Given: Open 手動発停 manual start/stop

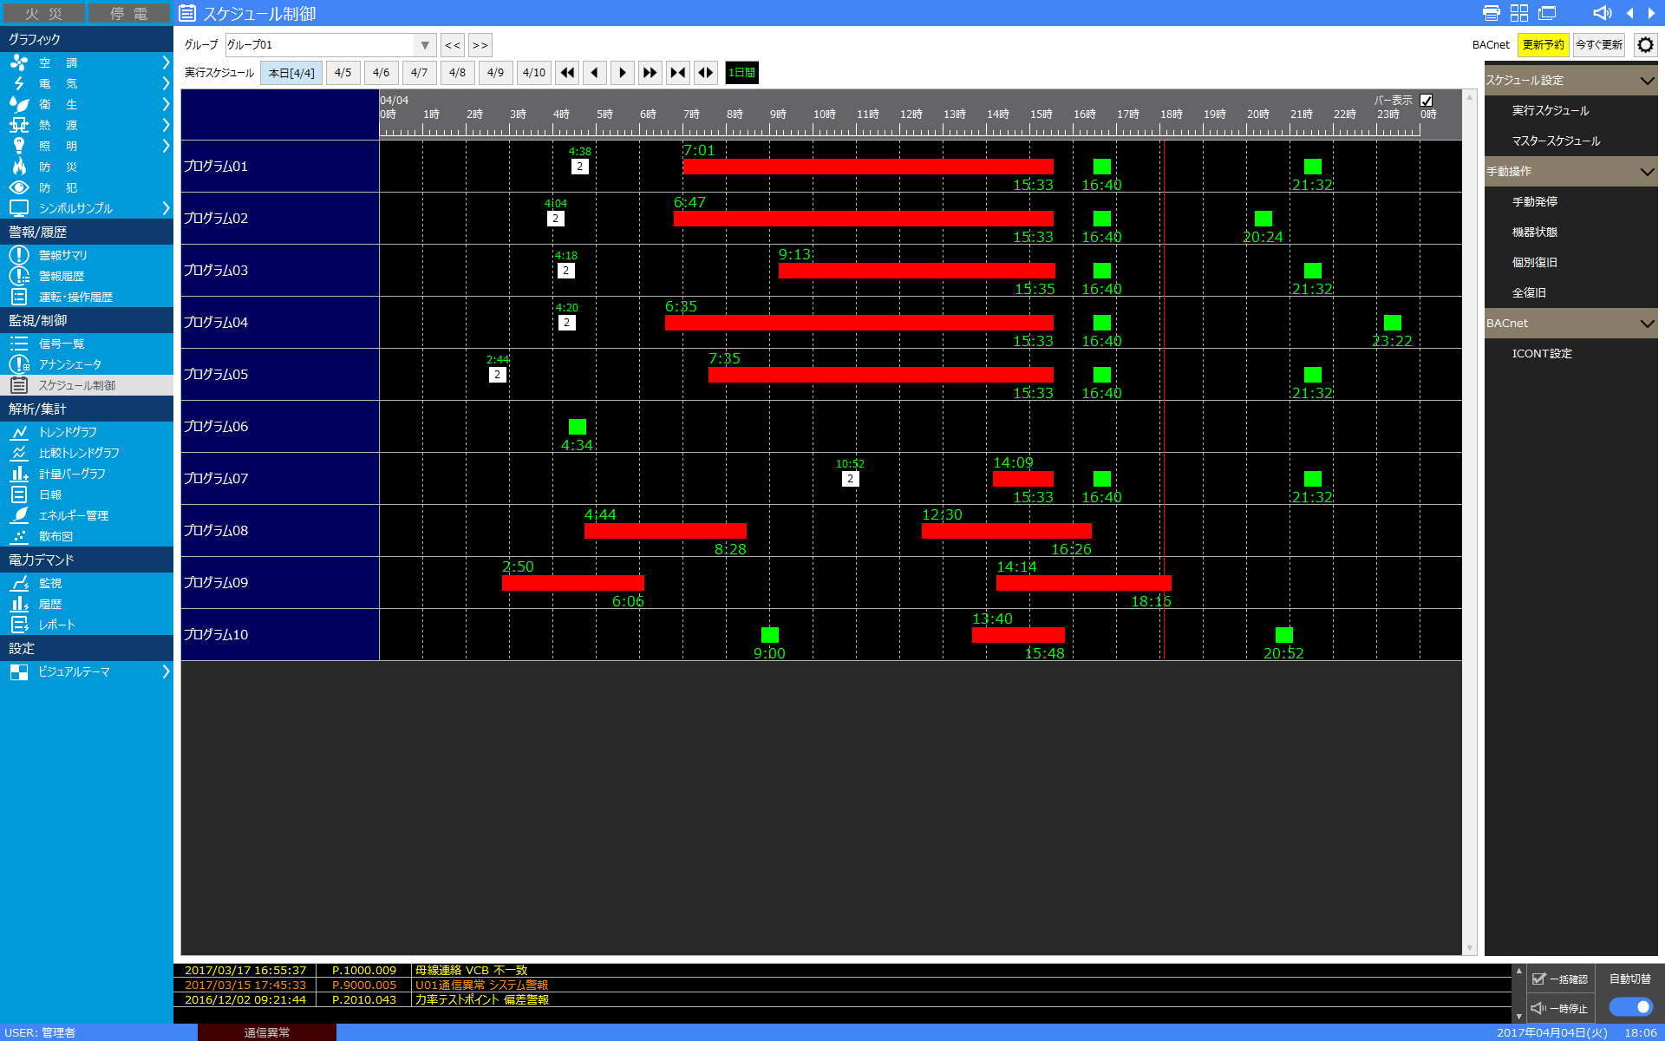Looking at the screenshot, I should coord(1535,201).
